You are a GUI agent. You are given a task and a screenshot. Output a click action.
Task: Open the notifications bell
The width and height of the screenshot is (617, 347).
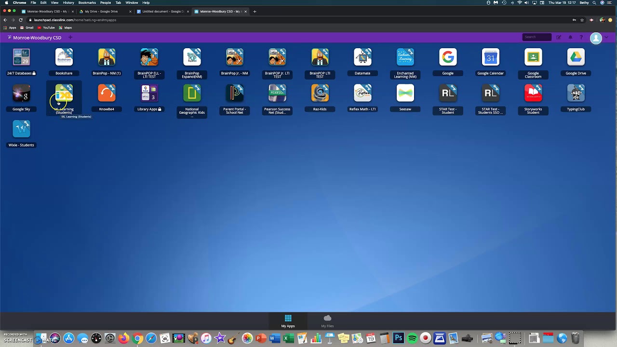(570, 37)
